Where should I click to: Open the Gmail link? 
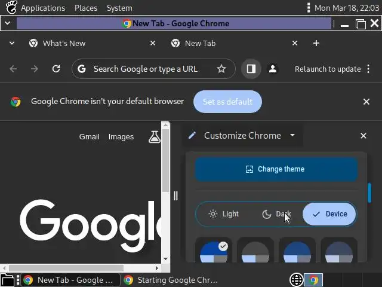pyautogui.click(x=89, y=137)
